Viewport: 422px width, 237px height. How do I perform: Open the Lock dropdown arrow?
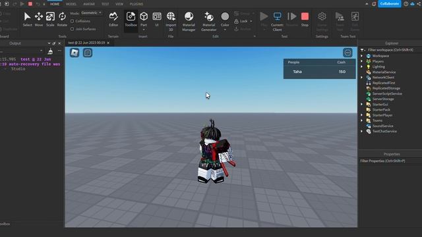251,21
